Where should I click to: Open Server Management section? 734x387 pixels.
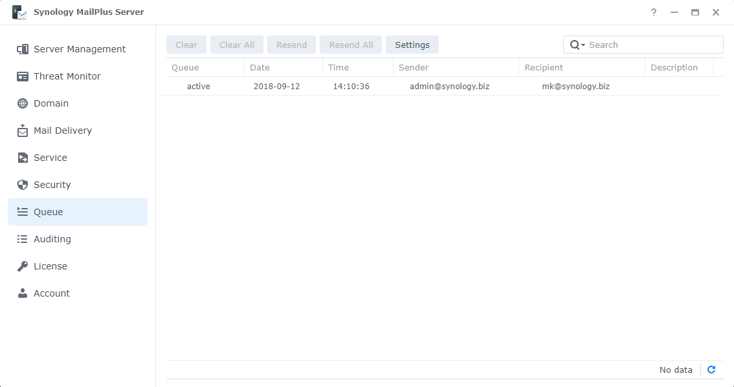(78, 49)
